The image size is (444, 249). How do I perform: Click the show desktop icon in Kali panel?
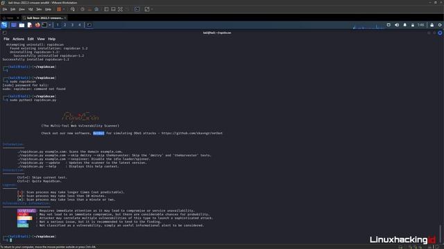click(x=14, y=25)
